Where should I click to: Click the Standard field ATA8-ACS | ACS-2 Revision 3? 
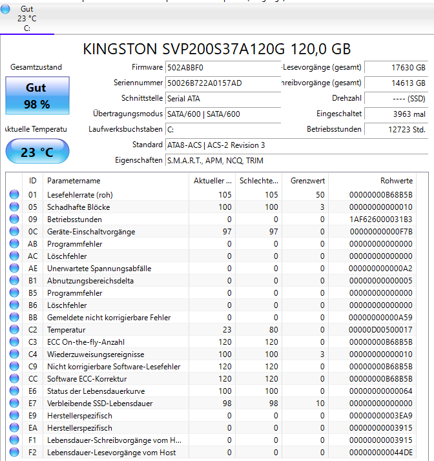point(296,145)
